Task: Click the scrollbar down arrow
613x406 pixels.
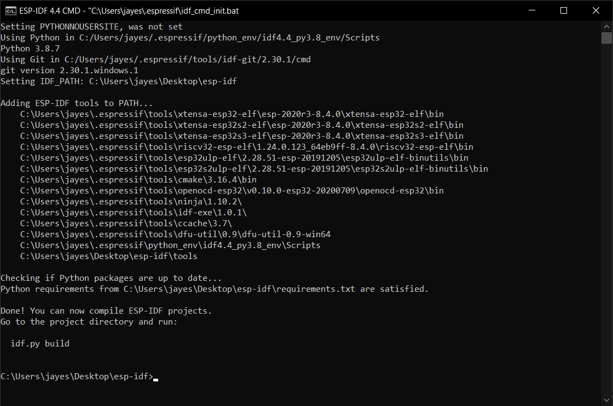Action: tap(608, 400)
